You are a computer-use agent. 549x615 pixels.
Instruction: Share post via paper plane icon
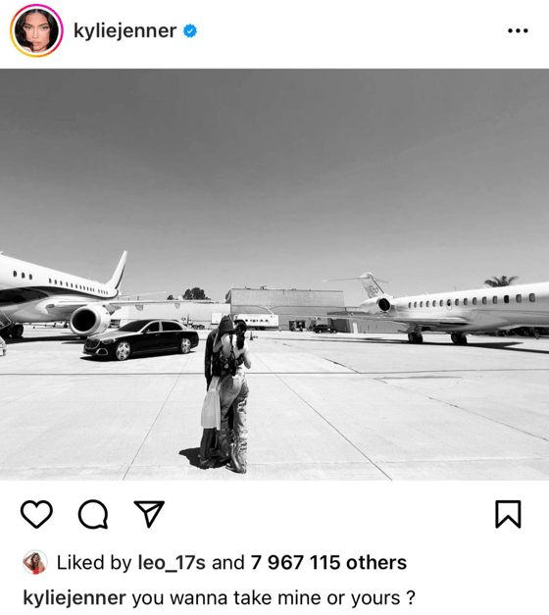(149, 513)
